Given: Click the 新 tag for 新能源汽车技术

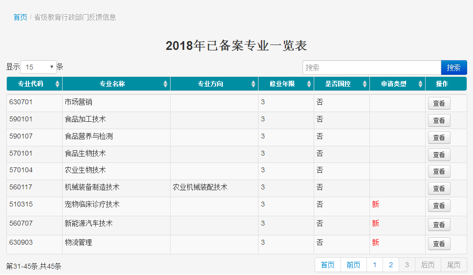Looking at the screenshot, I should coord(375,224).
